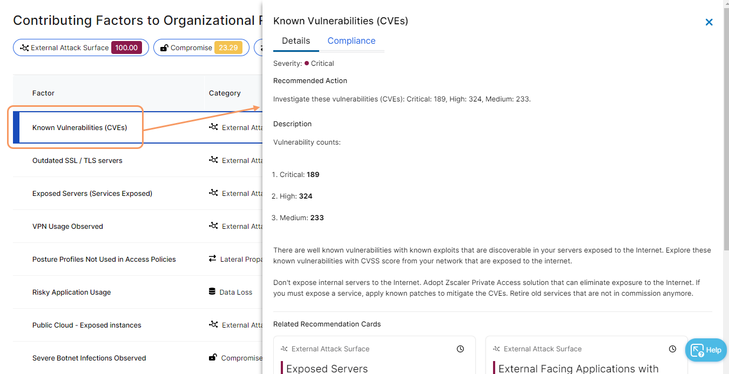Open the Help widget
The width and height of the screenshot is (729, 374).
pyautogui.click(x=706, y=350)
